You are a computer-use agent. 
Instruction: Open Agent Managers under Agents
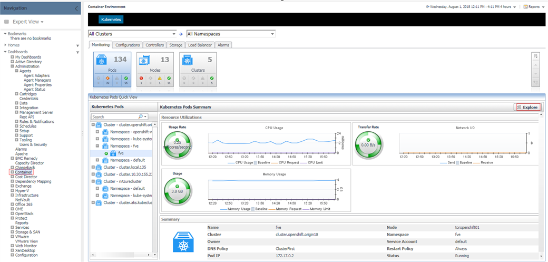click(37, 80)
